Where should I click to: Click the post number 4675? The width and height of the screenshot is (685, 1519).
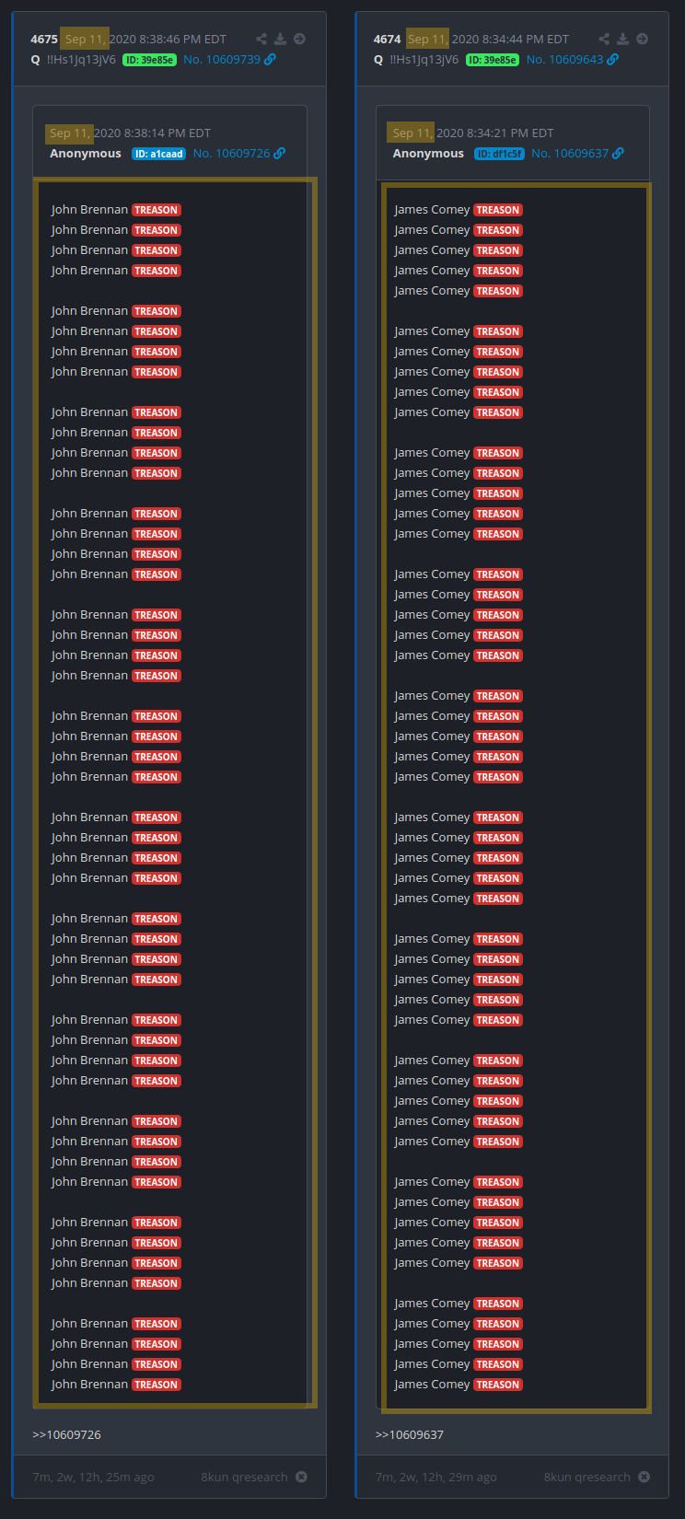tap(44, 39)
